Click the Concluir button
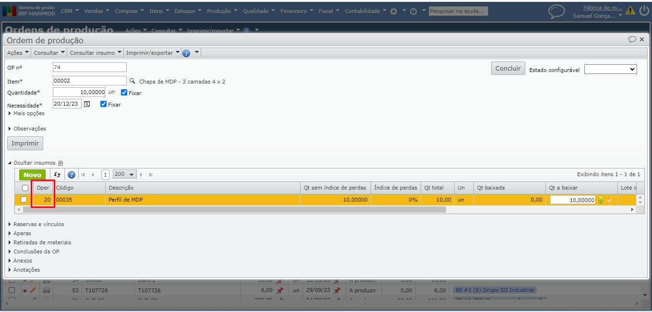 coord(508,68)
